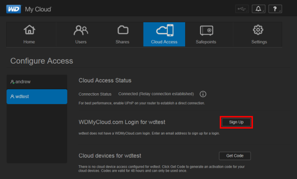This screenshot has width=297, height=179.
Task: Click the UPnP performance tip text
Action: coord(142,103)
